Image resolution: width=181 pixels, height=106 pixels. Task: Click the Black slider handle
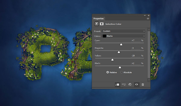click(120, 67)
